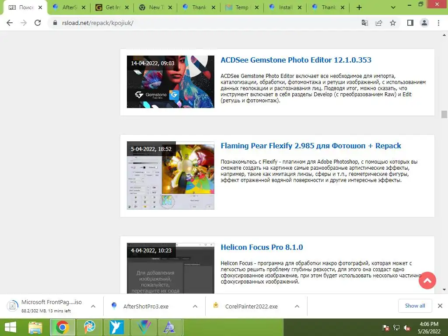Open Helicon Focus Pro 8.1.0 link
This screenshot has height=336, width=448.
click(262, 247)
